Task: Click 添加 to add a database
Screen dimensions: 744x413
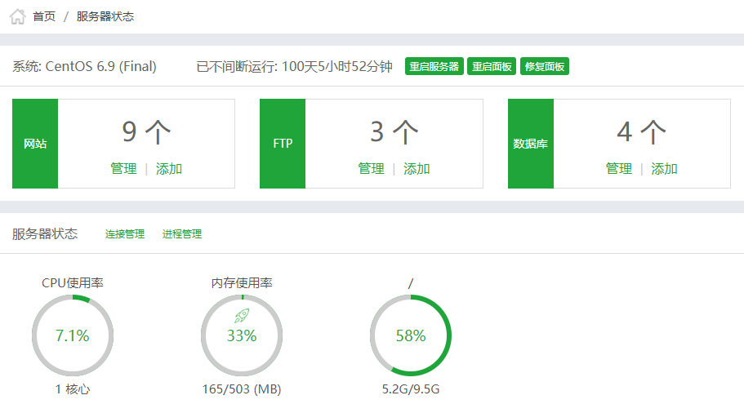Action: click(x=664, y=169)
